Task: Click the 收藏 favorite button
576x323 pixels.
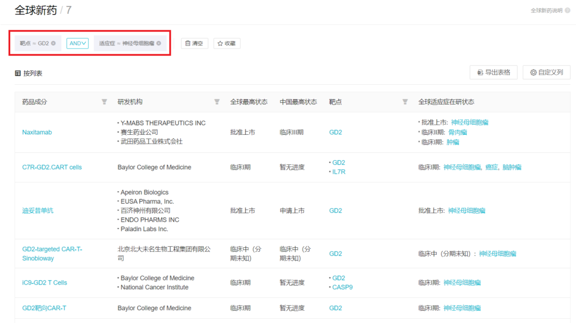Action: coord(227,43)
